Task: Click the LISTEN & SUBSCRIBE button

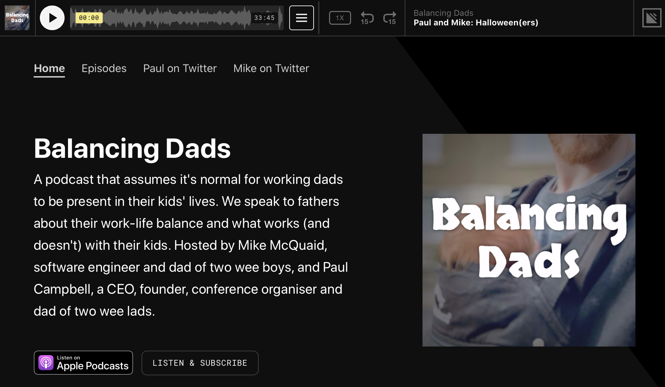Action: point(200,363)
